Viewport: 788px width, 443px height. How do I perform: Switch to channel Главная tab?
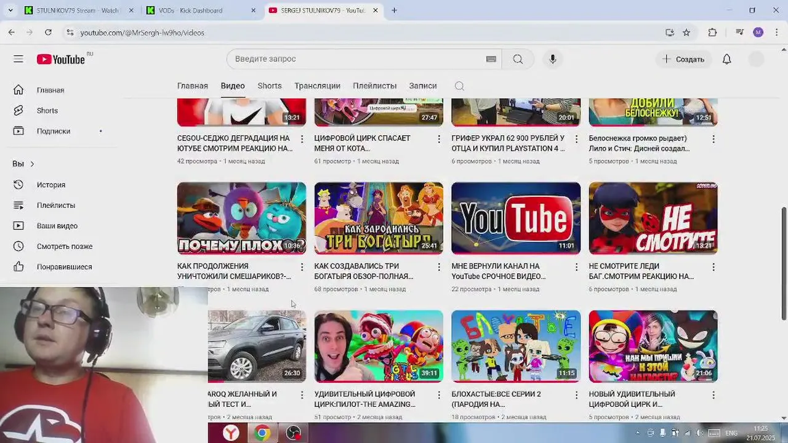[192, 86]
